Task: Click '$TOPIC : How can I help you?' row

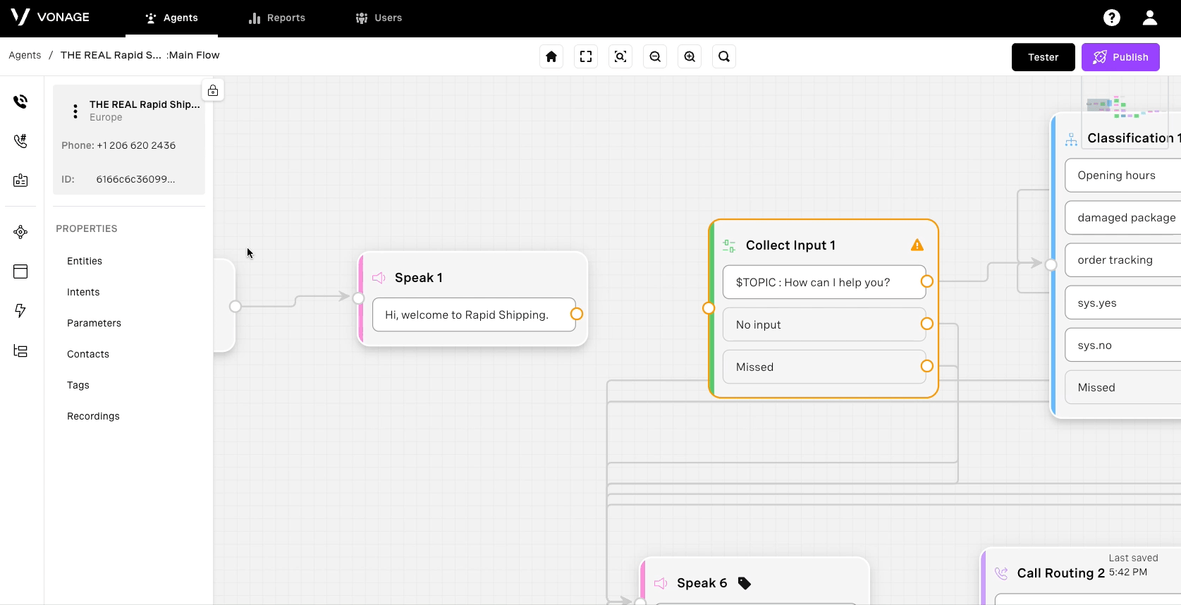Action: (x=824, y=282)
